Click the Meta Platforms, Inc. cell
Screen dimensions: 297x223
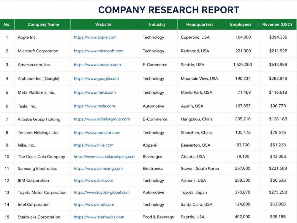42,92
